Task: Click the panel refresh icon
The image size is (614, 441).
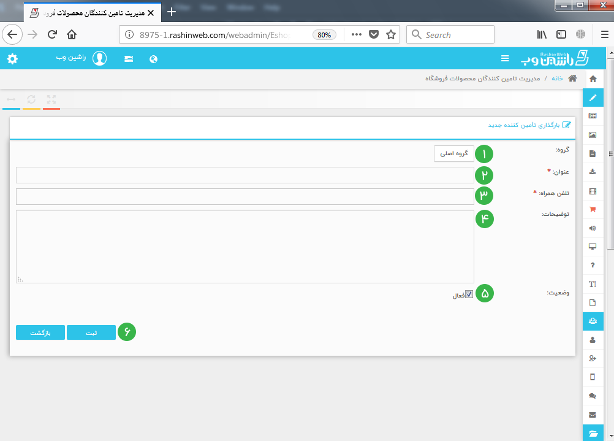Action: click(31, 99)
